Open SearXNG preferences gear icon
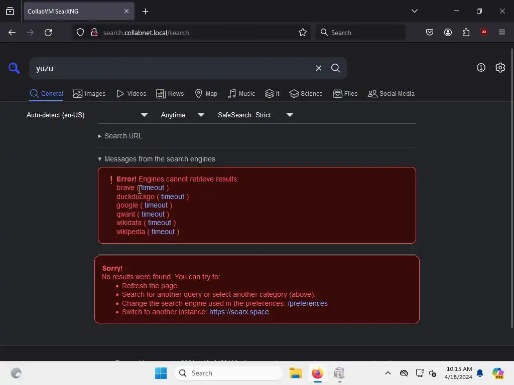Image resolution: width=514 pixels, height=385 pixels. pos(500,68)
